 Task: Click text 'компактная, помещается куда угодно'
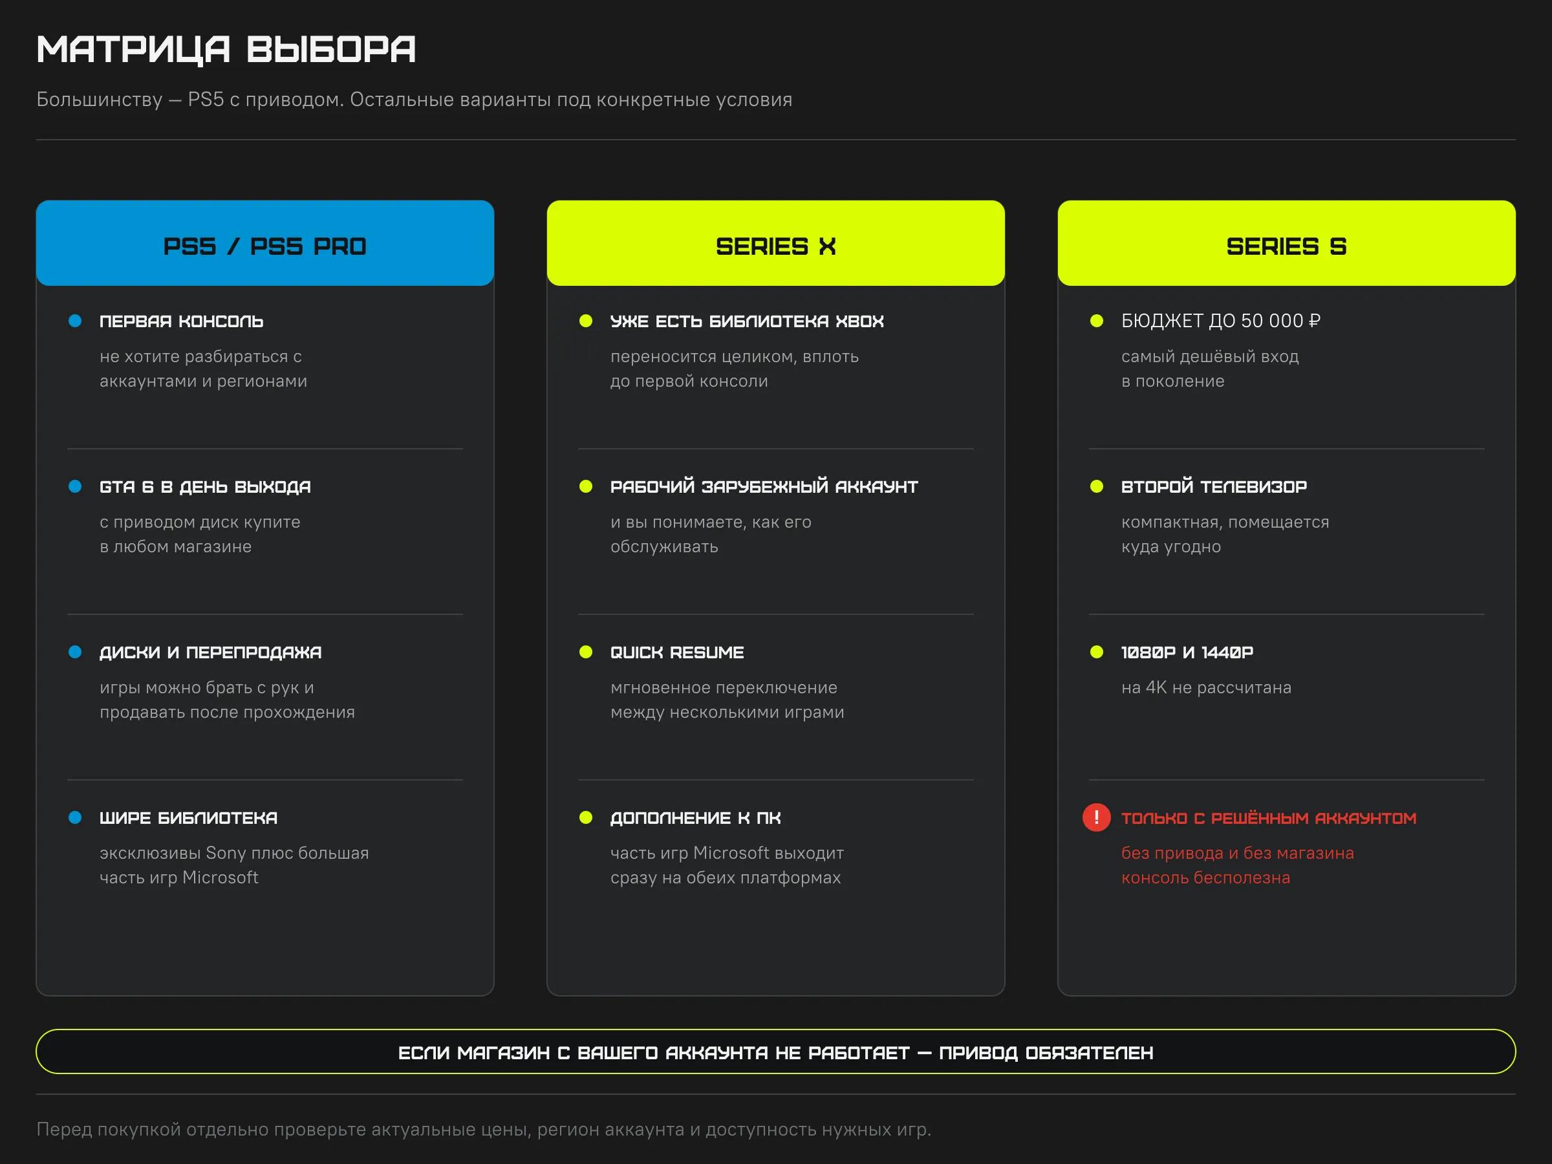point(1225,535)
